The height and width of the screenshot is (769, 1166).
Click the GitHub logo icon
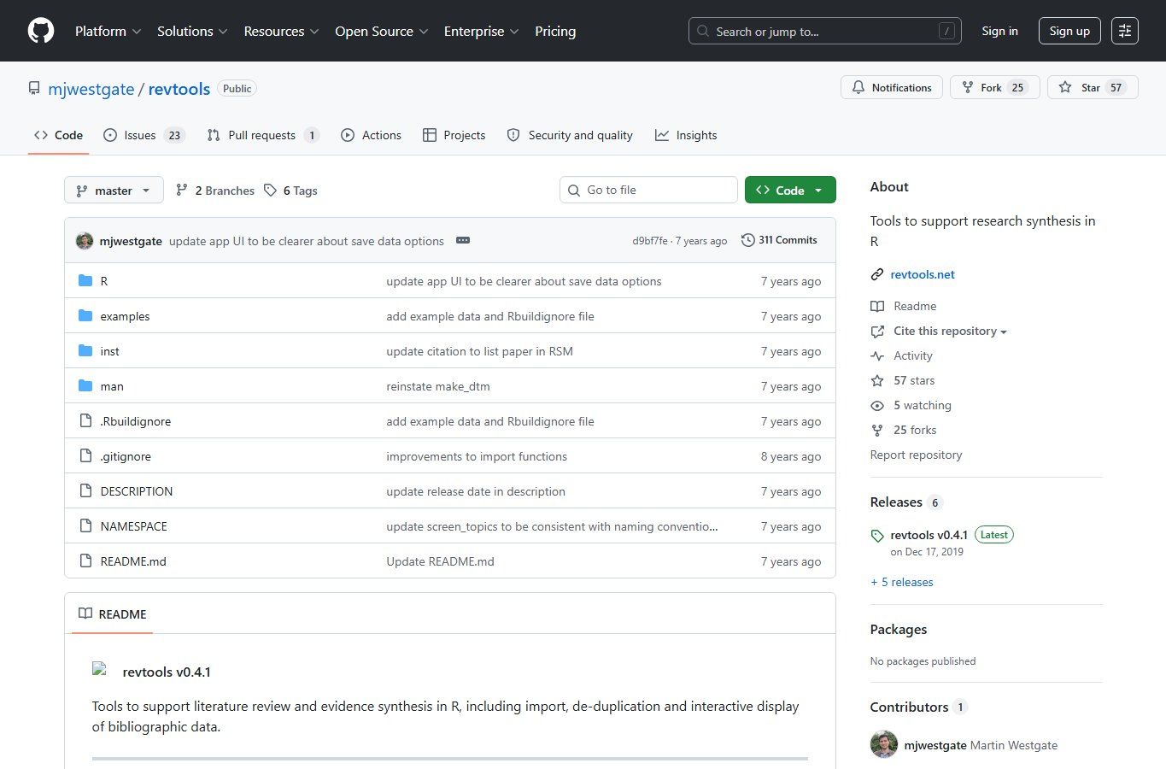tap(41, 31)
